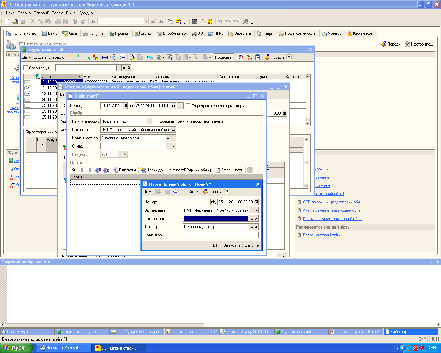Toggle Організація filter checkbox in Журнал операцій
Viewport: 441px width, 353px height.
tap(25, 68)
